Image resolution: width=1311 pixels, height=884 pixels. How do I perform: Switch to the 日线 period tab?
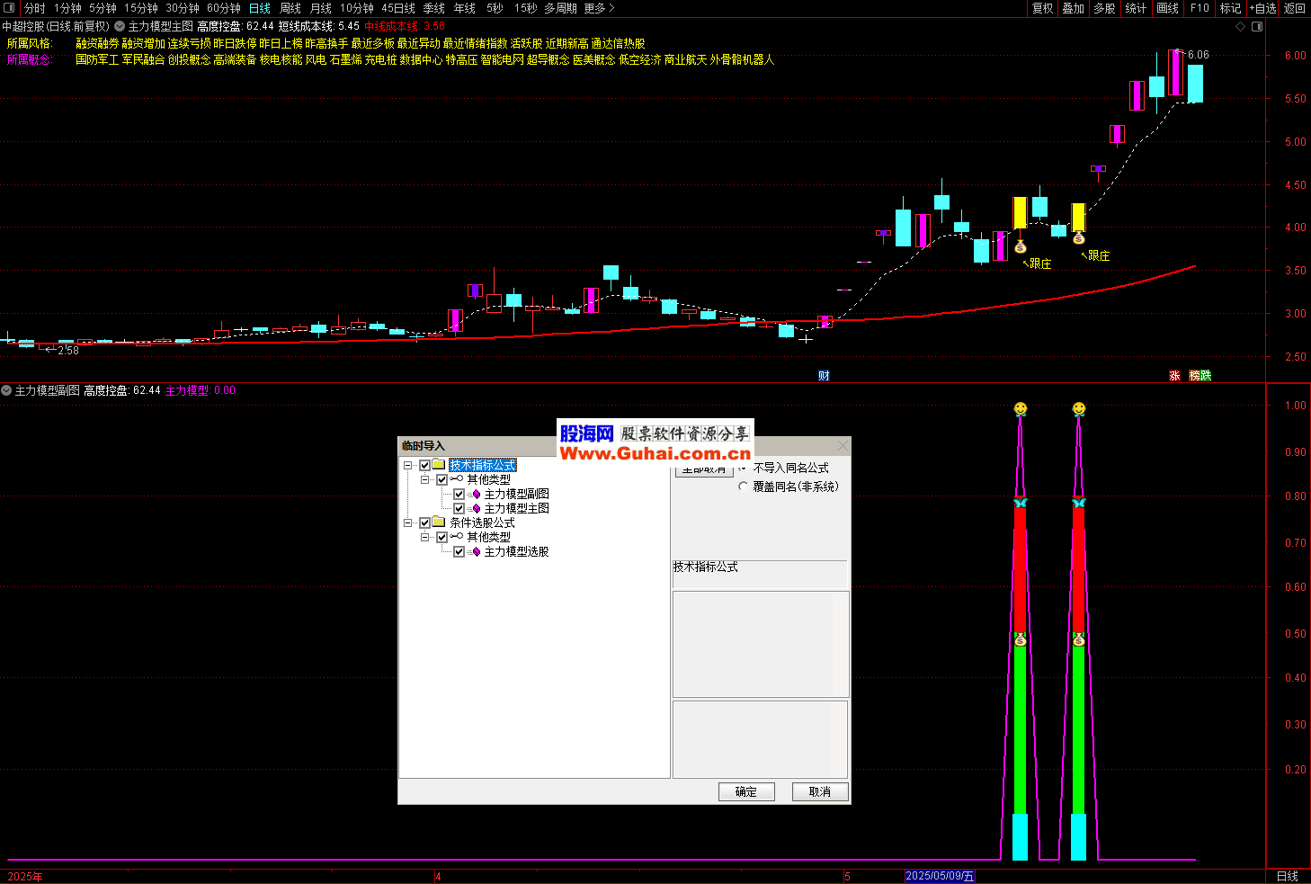point(260,8)
